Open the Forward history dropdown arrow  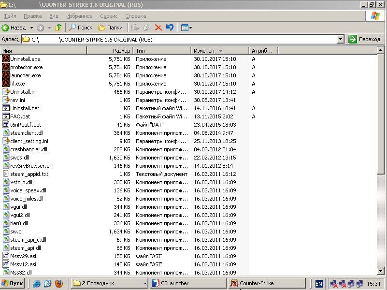point(50,28)
